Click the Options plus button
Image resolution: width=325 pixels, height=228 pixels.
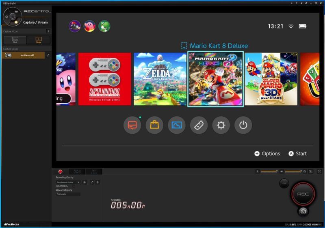[x=267, y=154]
